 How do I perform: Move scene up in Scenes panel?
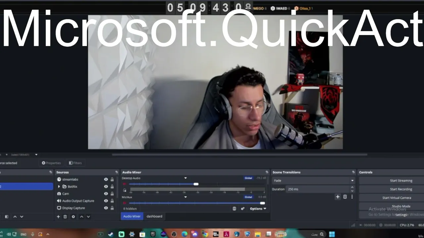pyautogui.click(x=15, y=217)
